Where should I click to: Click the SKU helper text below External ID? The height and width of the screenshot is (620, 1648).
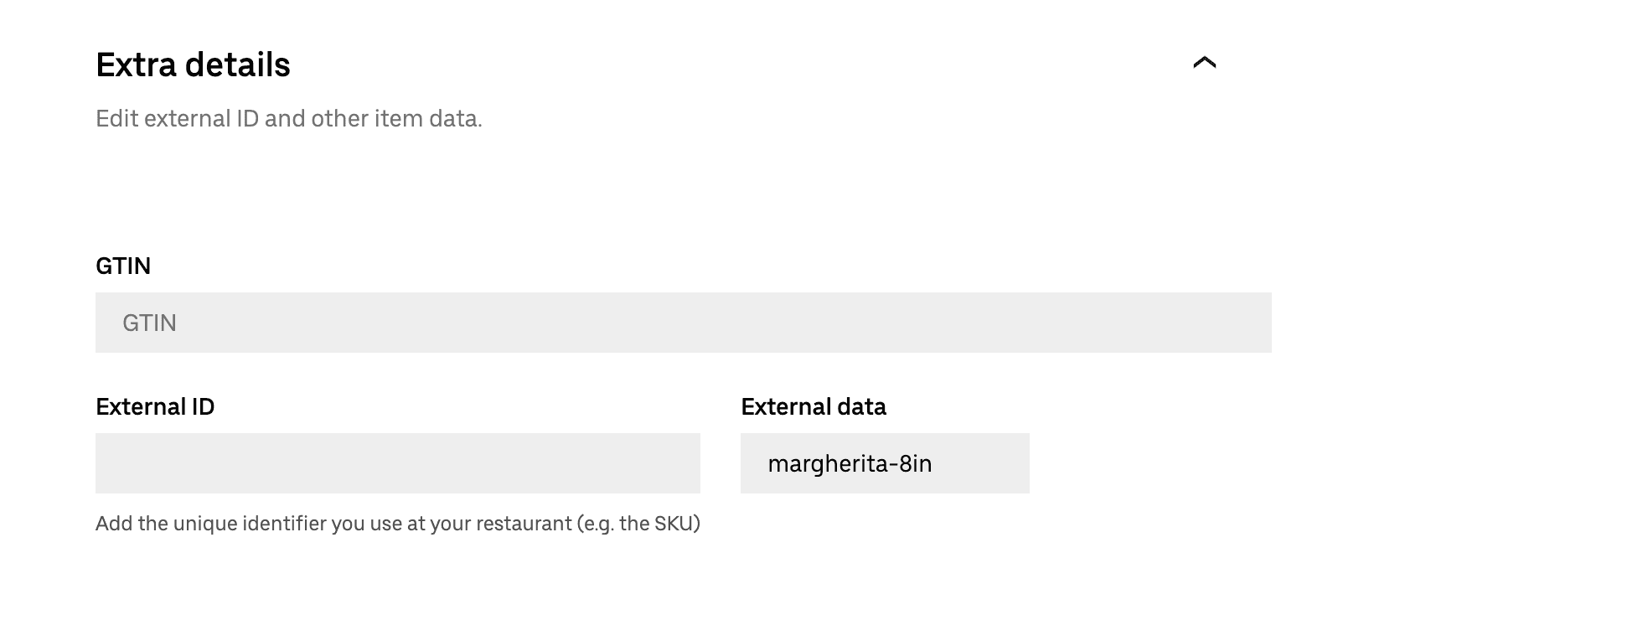coord(397,524)
